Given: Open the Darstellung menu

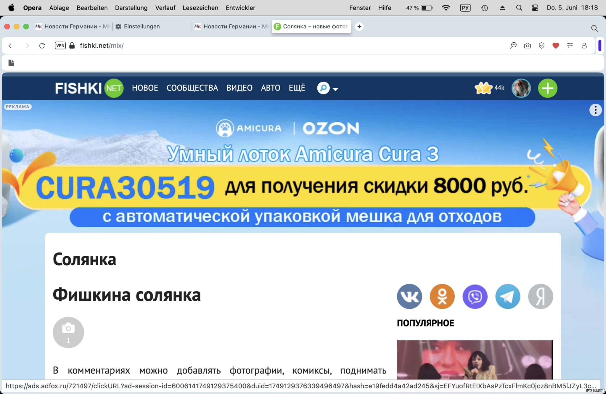Looking at the screenshot, I should coord(131,8).
